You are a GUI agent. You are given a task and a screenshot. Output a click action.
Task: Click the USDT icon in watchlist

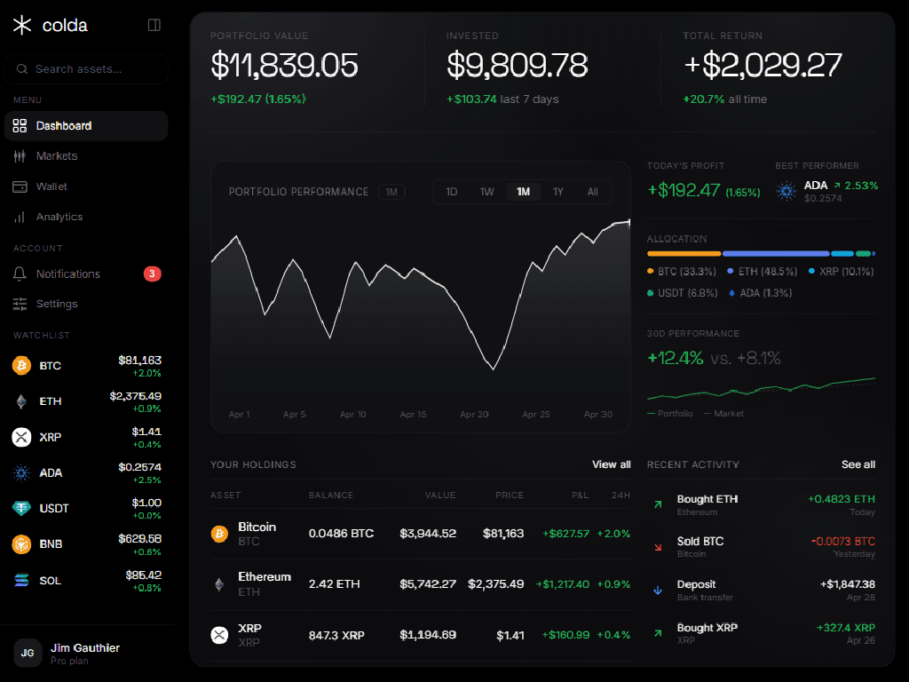[21, 509]
